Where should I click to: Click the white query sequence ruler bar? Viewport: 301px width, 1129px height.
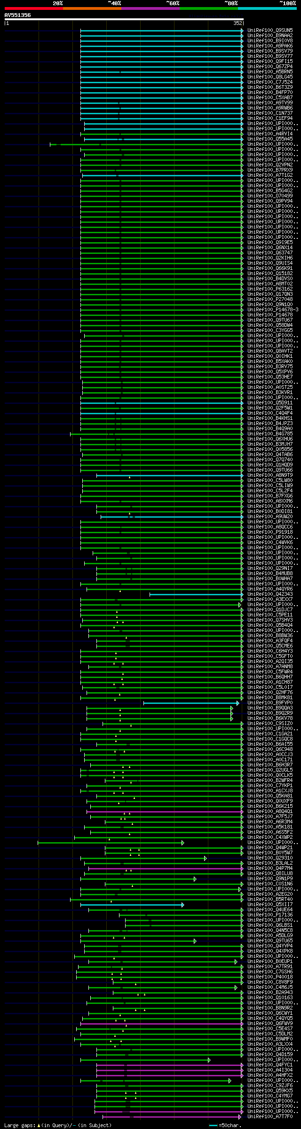pyautogui.click(x=124, y=19)
